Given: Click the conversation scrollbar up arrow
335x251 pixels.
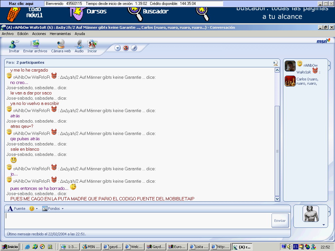Looking at the screenshot, I should coord(277,70).
